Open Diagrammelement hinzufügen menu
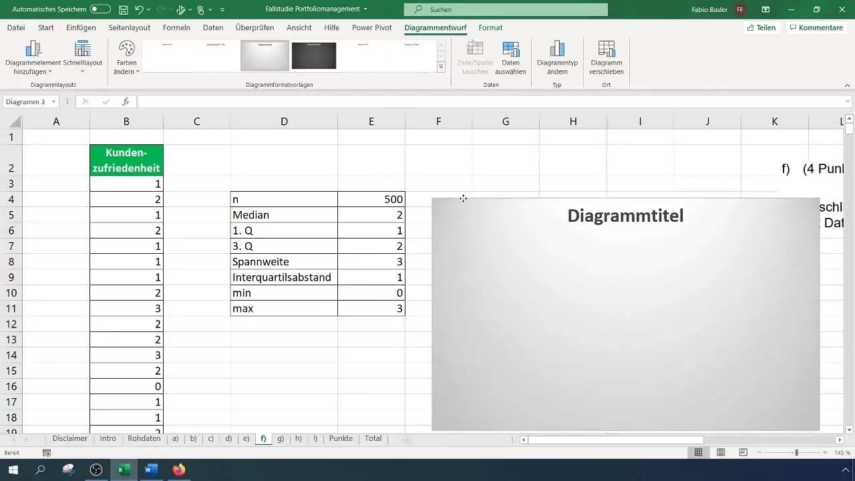Image resolution: width=855 pixels, height=481 pixels. 33,57
